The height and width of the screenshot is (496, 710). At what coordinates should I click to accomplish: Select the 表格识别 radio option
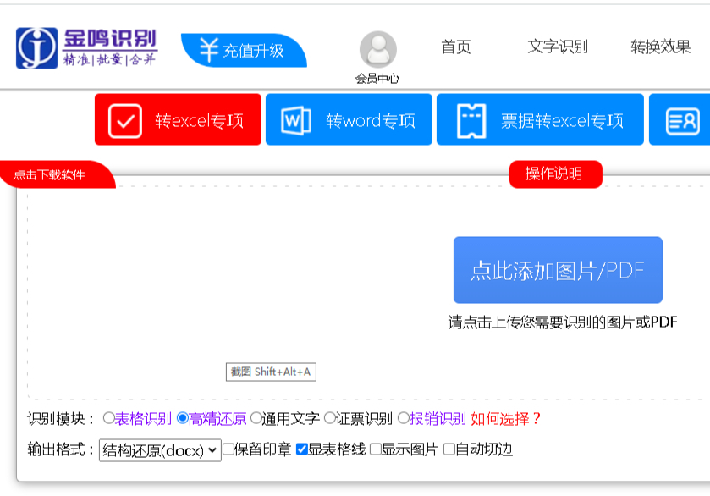pos(108,418)
